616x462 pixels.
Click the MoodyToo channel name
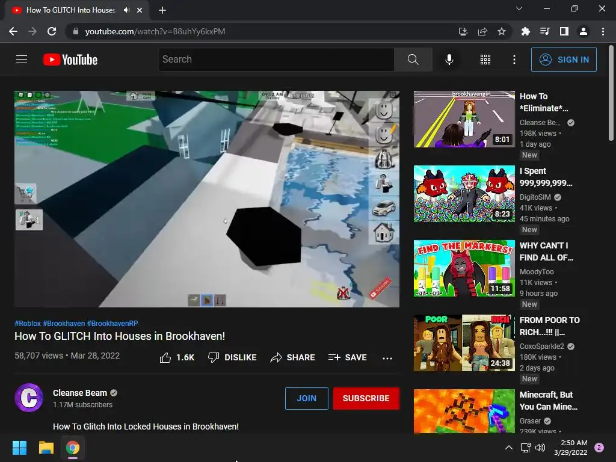coord(537,271)
